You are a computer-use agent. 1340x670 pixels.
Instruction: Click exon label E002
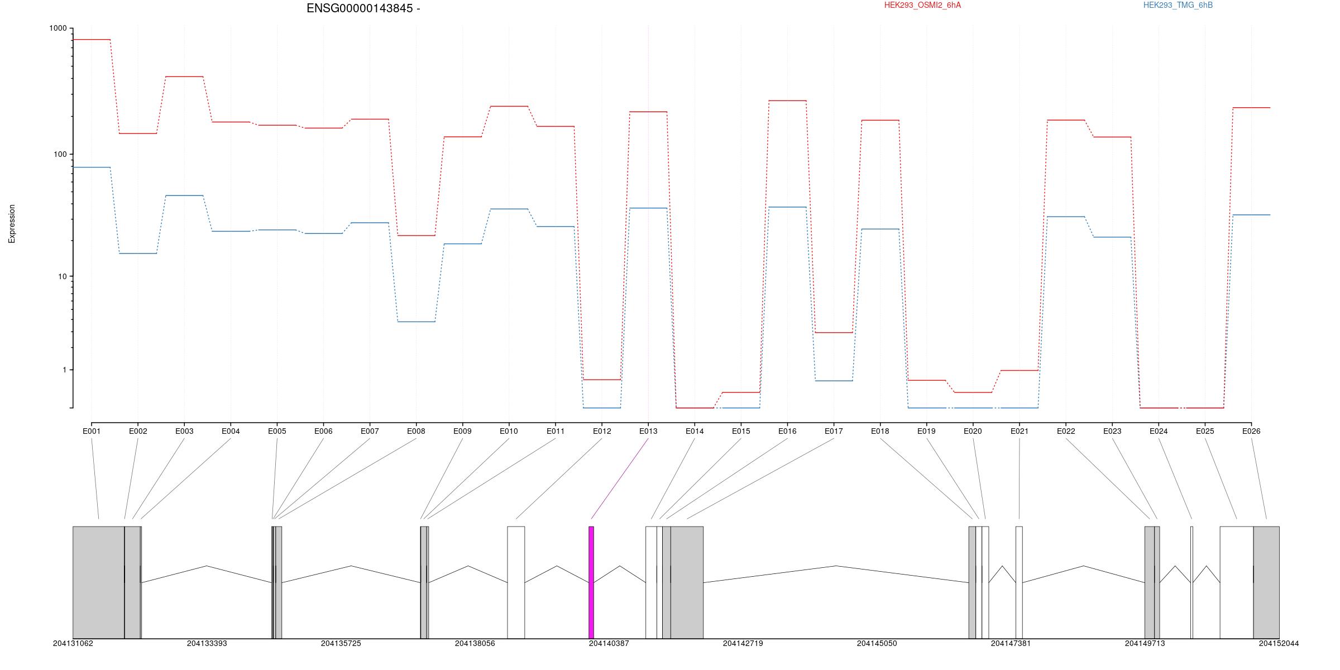[x=138, y=431]
